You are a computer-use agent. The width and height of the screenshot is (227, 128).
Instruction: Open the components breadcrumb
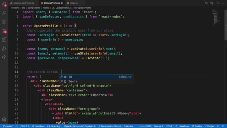[34, 8]
